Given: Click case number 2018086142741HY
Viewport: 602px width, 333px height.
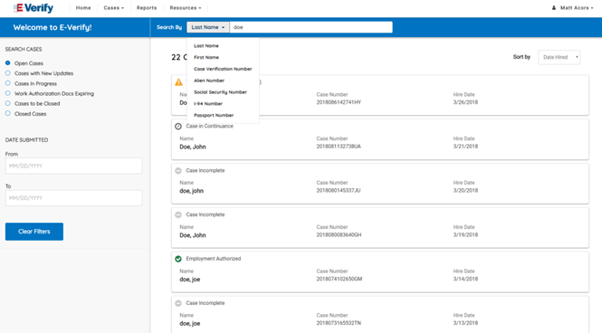Looking at the screenshot, I should click(339, 102).
